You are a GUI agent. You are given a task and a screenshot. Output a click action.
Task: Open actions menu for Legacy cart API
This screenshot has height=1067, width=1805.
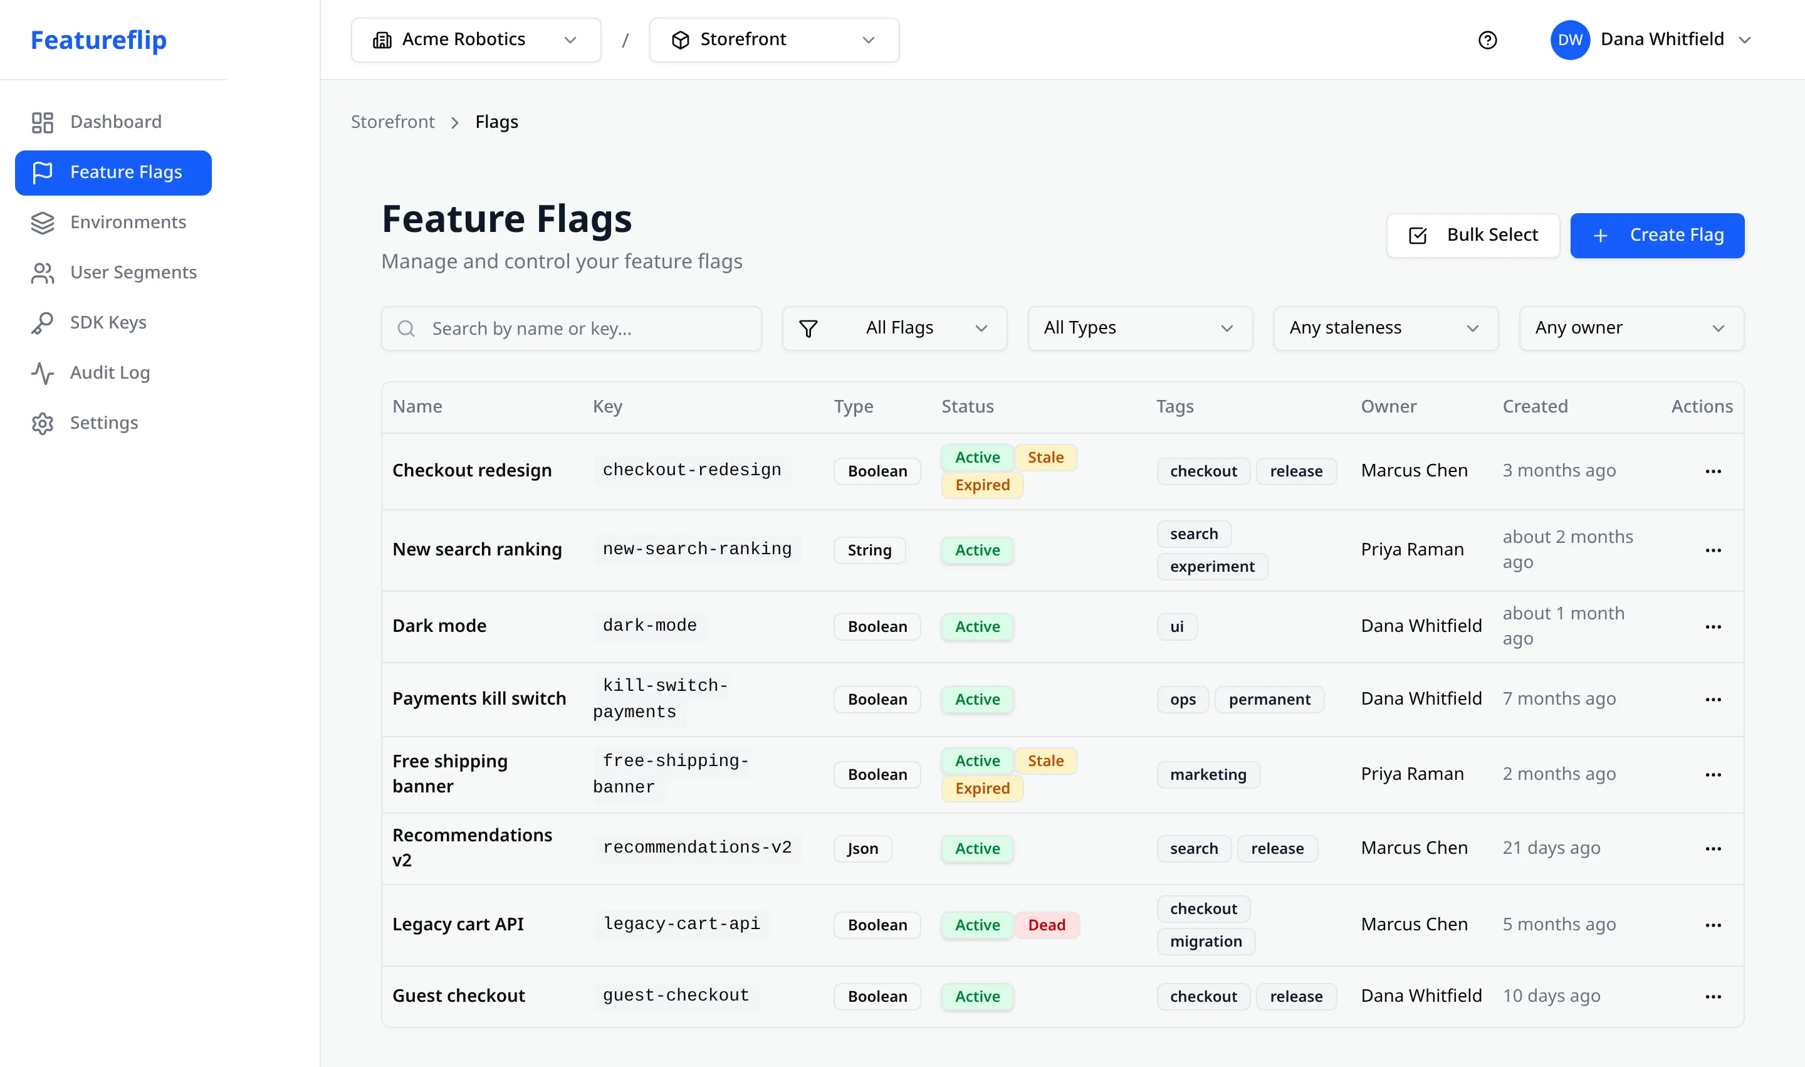coord(1713,925)
